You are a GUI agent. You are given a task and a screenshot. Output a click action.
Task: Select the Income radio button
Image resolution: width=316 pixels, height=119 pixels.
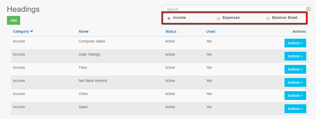point(169,18)
